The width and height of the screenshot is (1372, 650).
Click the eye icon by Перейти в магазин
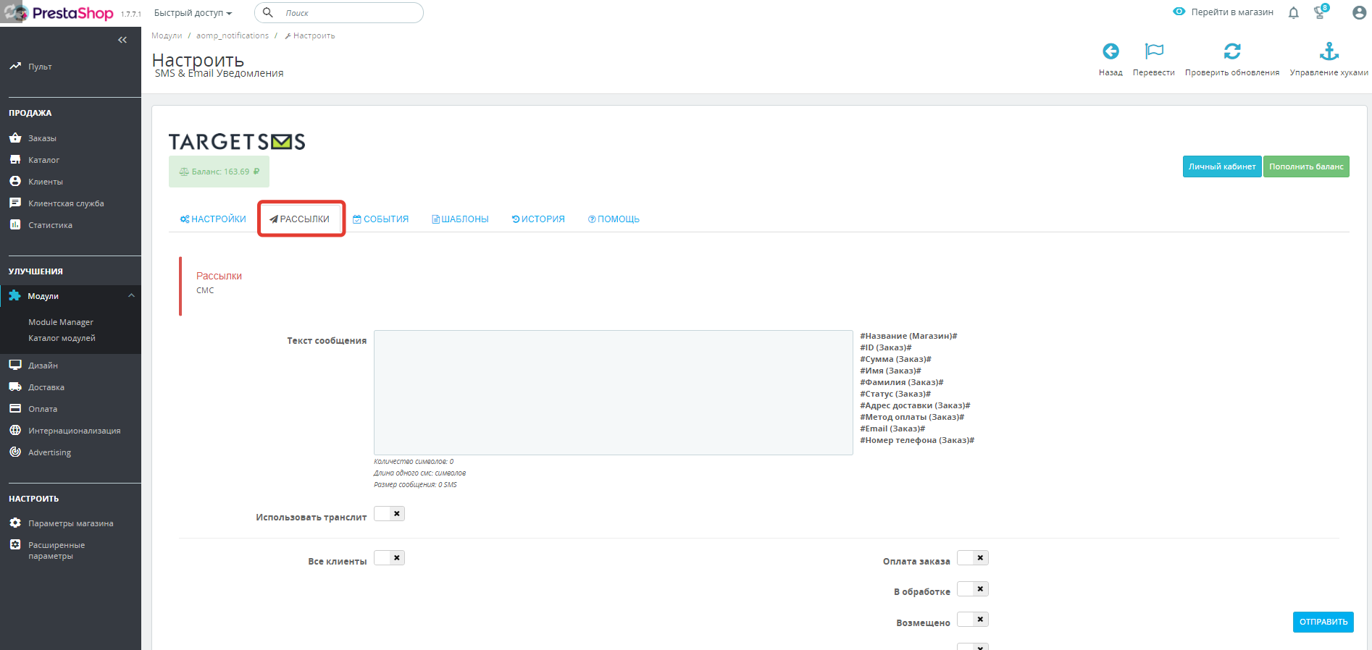[1179, 12]
